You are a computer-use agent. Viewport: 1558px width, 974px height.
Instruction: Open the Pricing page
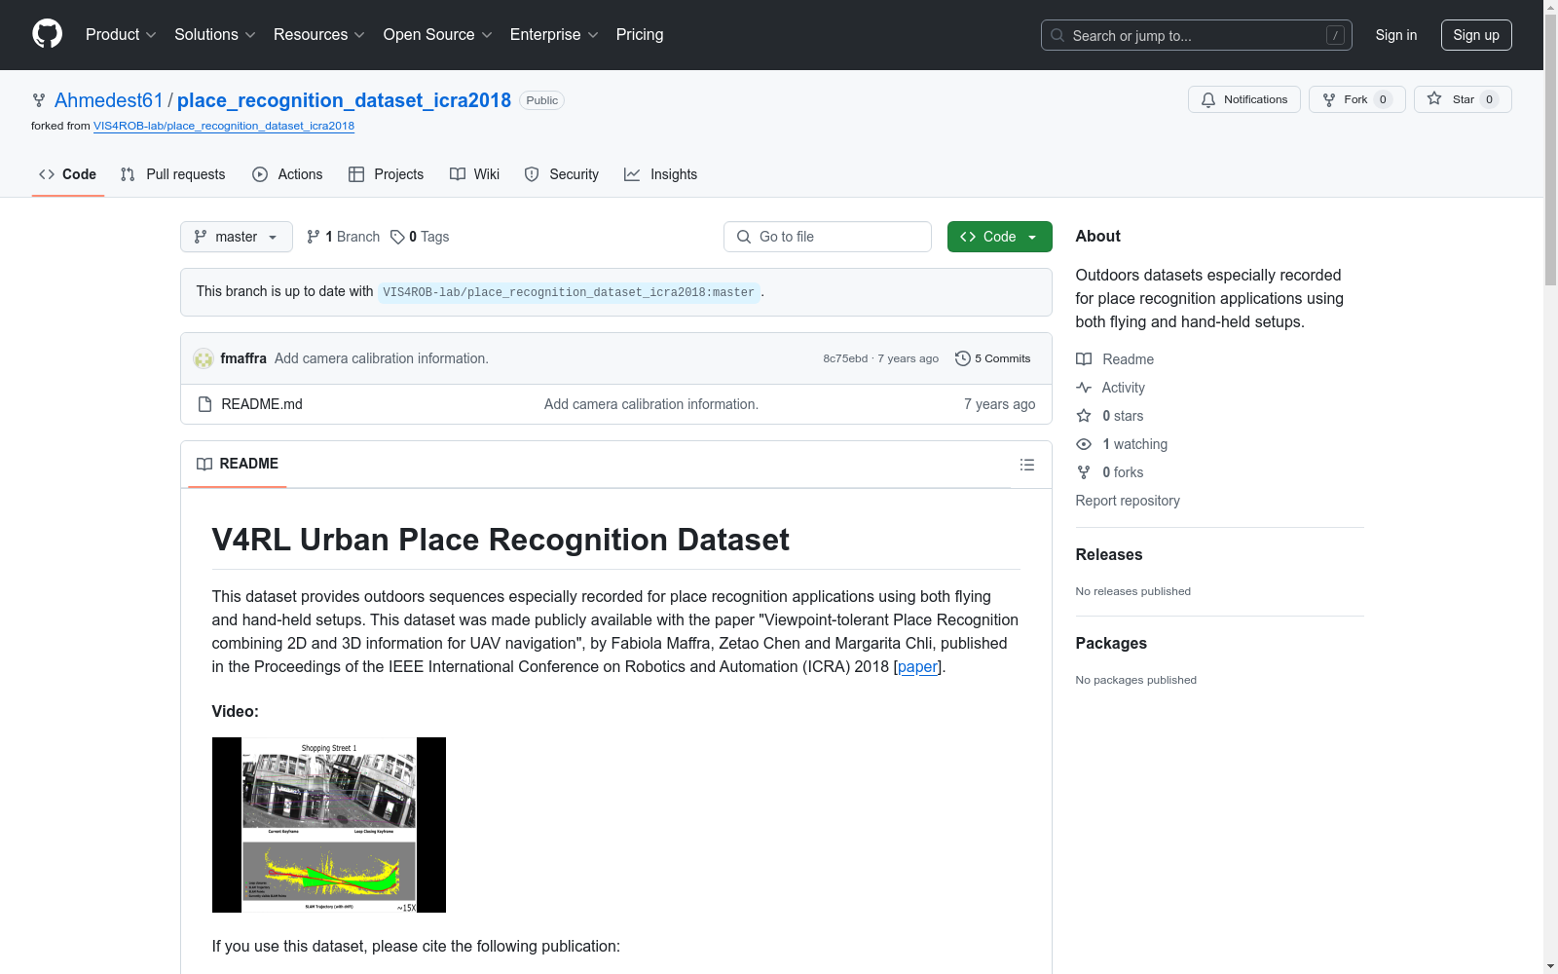(x=640, y=34)
